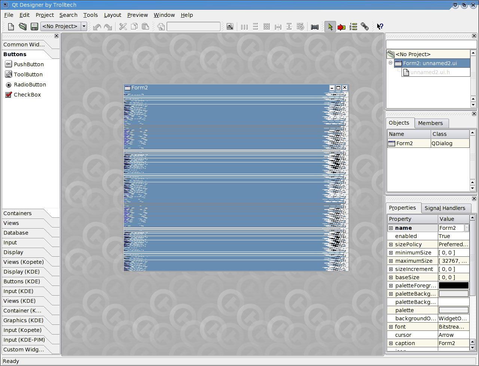Viewport: 479px width, 366px height.
Task: Choose the RadioButton widget in toolbox
Action: point(30,85)
